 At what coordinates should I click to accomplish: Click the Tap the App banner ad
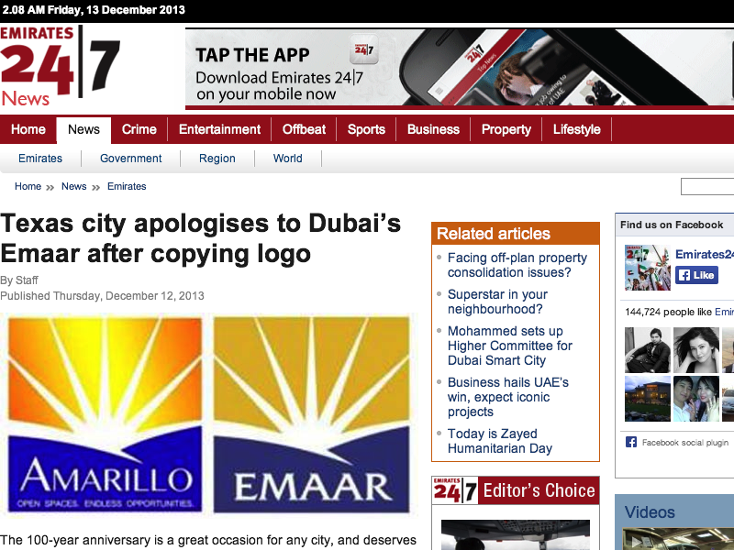coord(460,68)
